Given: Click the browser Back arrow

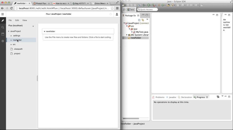Looking at the screenshot, I should 2,8.
